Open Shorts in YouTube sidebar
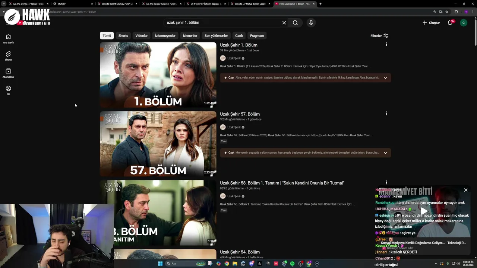Image resolution: width=477 pixels, height=268 pixels. [8, 56]
